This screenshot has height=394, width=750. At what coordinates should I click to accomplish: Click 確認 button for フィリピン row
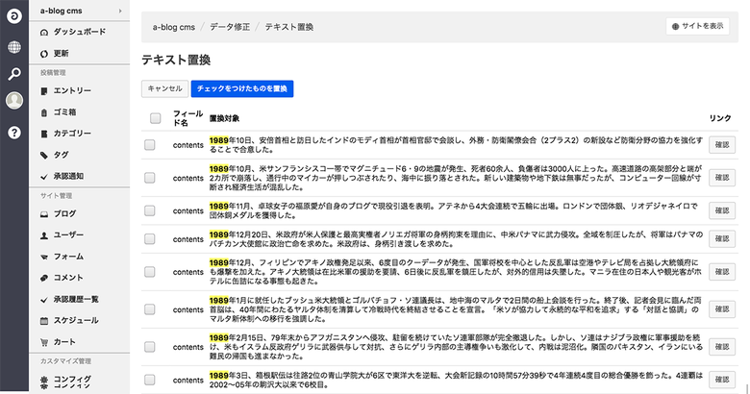click(722, 272)
